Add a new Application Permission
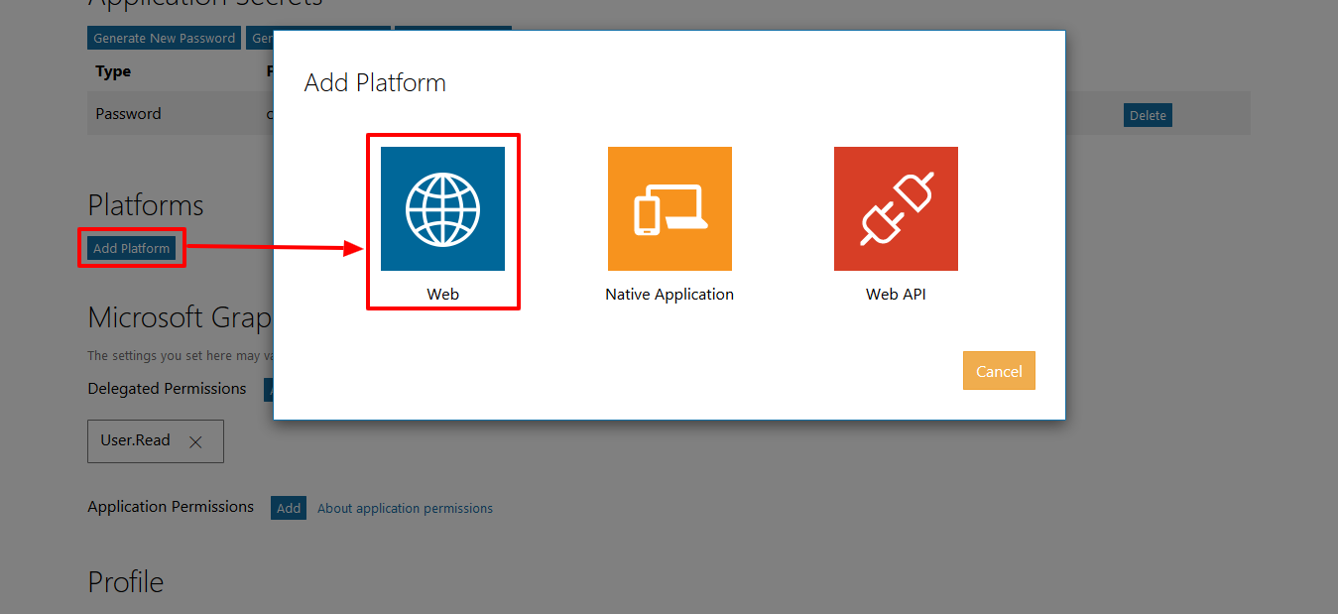1338x614 pixels. 289,508
